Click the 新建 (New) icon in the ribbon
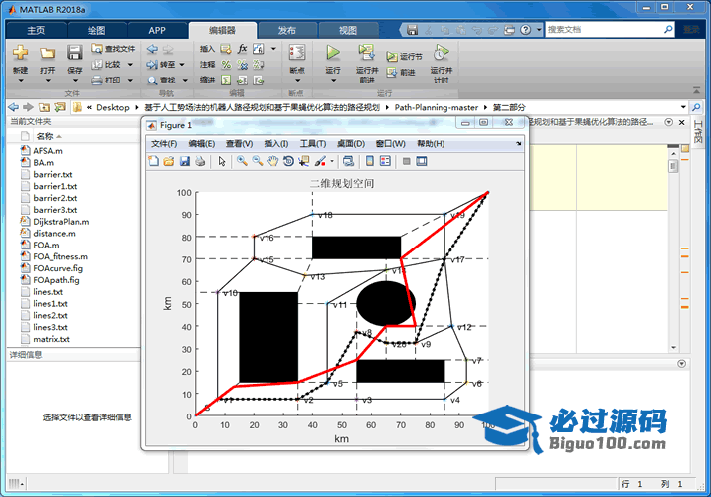The height and width of the screenshot is (497, 711). [x=20, y=53]
